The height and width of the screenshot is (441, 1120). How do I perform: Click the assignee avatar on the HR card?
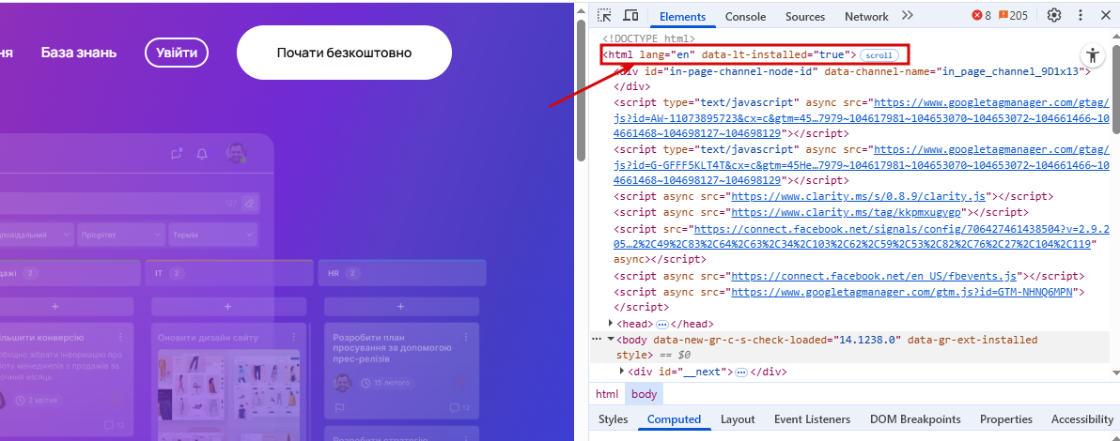(343, 383)
